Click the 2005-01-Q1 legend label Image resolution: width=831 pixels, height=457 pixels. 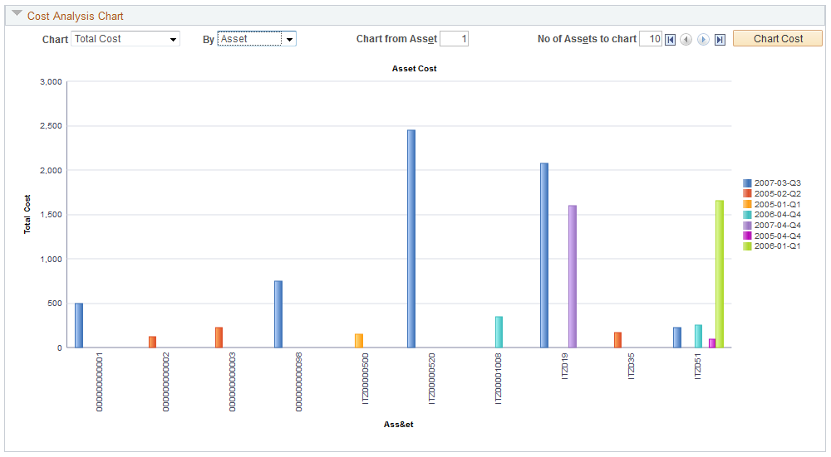click(x=778, y=204)
